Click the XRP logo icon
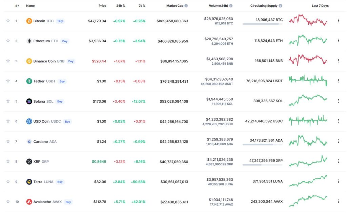The width and height of the screenshot is (347, 214). (29, 162)
